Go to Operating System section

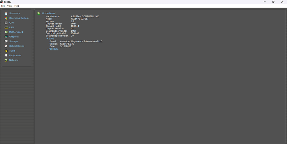(19, 18)
